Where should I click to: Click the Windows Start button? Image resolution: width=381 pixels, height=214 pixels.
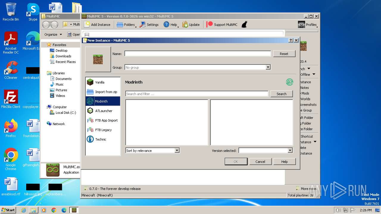8,210
